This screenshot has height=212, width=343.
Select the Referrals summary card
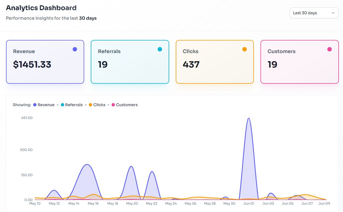point(130,62)
